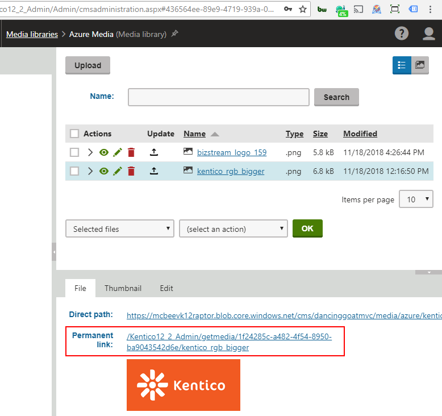Go to Media libraries breadcrumb

pyautogui.click(x=32, y=34)
